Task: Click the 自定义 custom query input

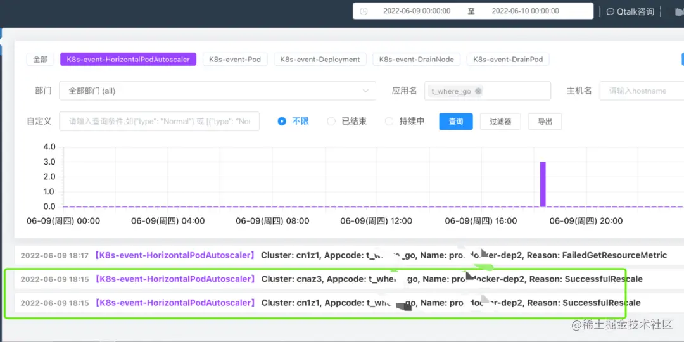Action: pos(159,121)
